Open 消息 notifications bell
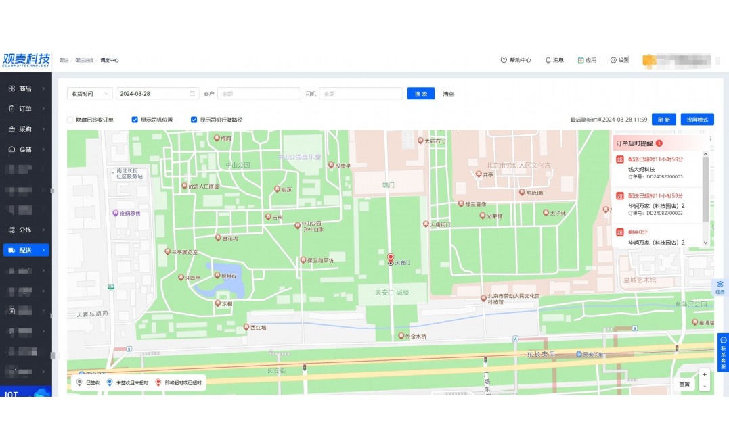This screenshot has width=729, height=448. 548,60
